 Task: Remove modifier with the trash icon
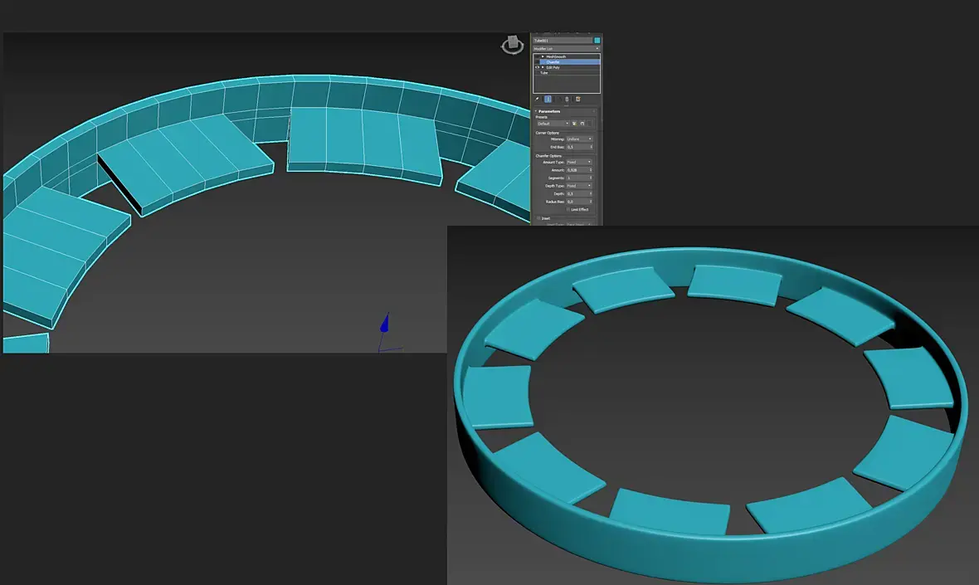[567, 100]
